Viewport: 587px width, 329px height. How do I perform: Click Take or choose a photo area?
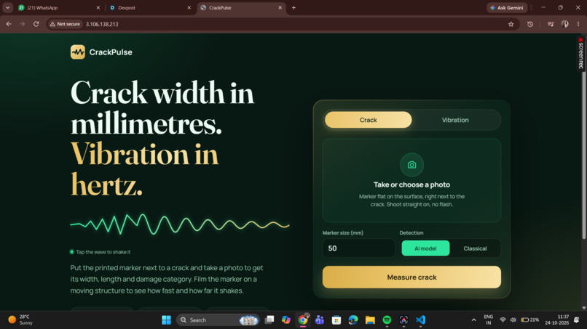pos(411,181)
